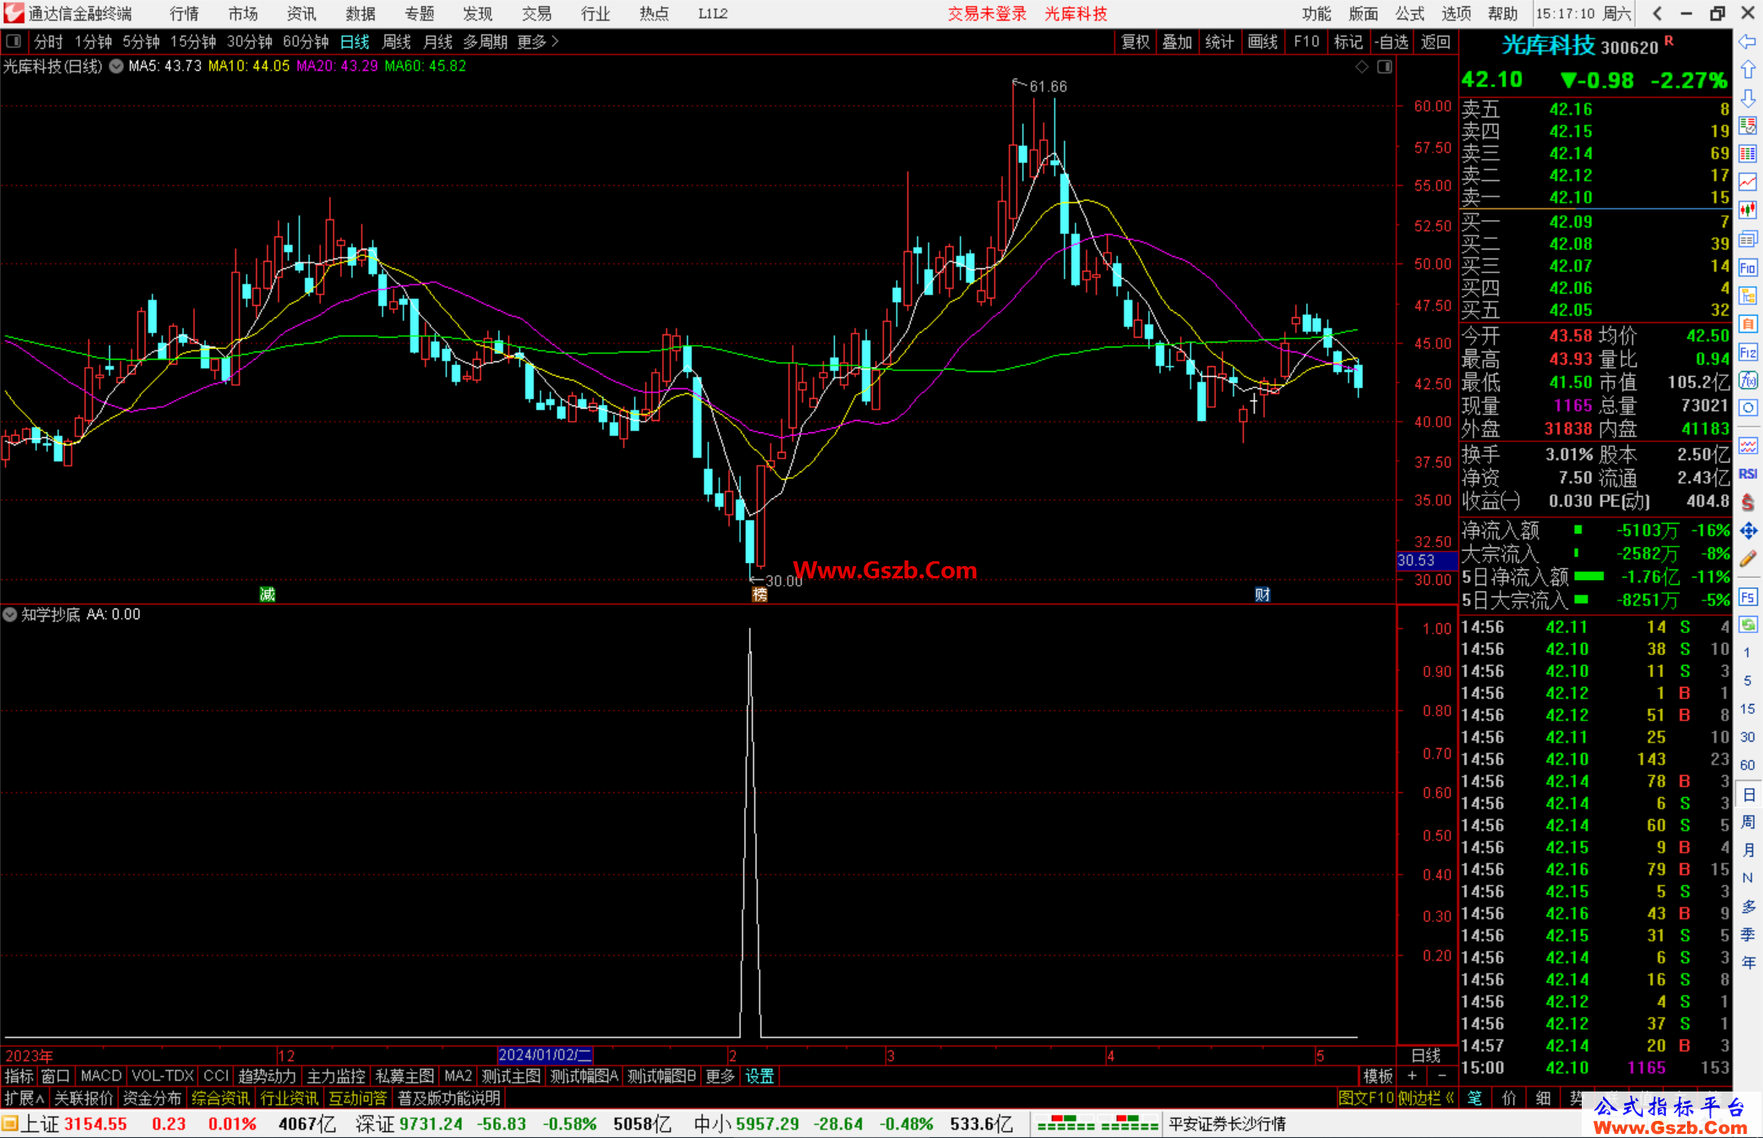Switch to 30-minute period in right sidebar
1763x1138 pixels.
[1747, 737]
